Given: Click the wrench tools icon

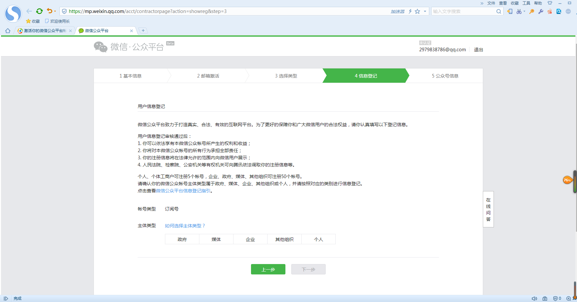Looking at the screenshot, I should pyautogui.click(x=541, y=11).
